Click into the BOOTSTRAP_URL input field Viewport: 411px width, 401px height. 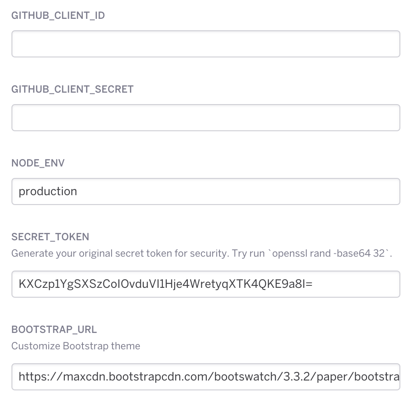[x=205, y=376]
